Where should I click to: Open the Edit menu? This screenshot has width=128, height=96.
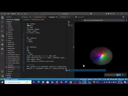(x=8, y=14)
